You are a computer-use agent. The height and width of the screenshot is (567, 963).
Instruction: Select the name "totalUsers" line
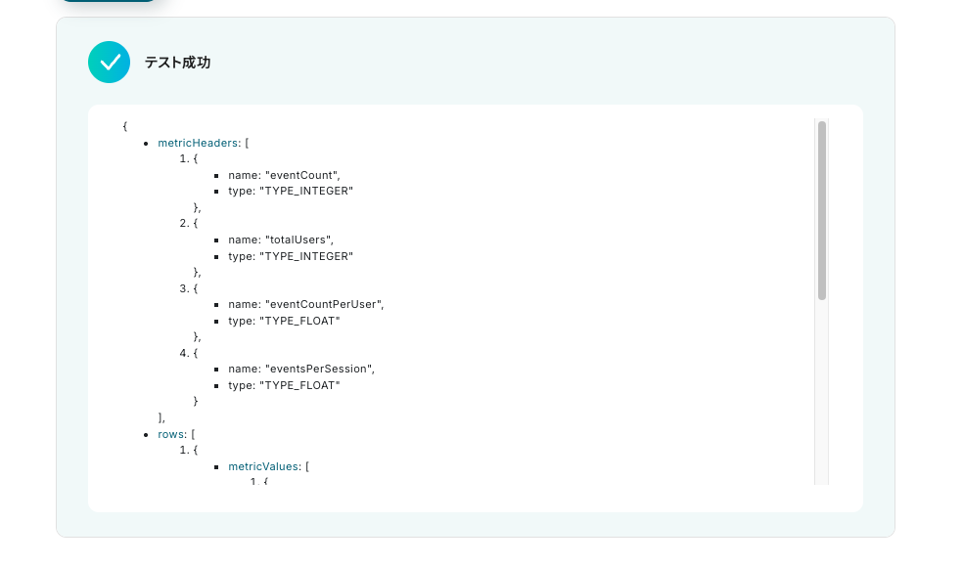pyautogui.click(x=283, y=240)
